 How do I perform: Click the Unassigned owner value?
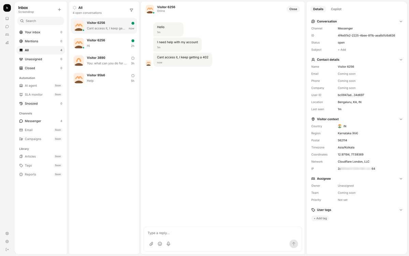coord(346,186)
